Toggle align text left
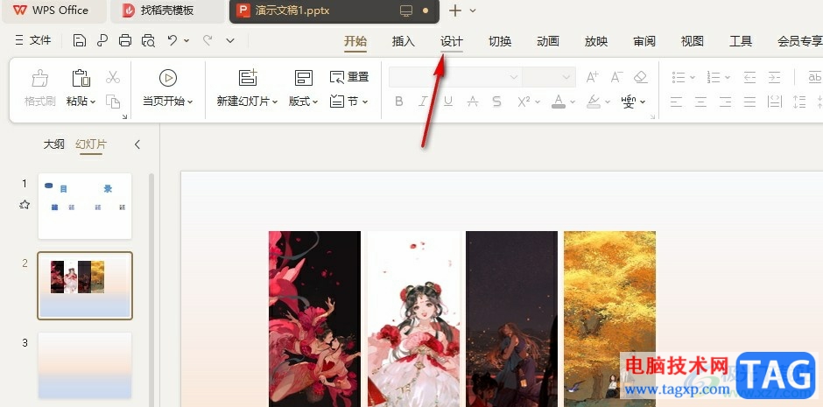 pyautogui.click(x=676, y=102)
